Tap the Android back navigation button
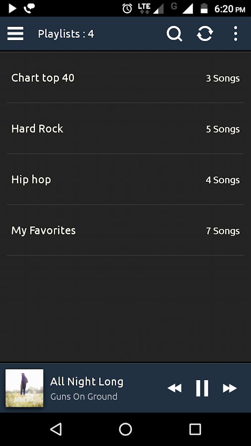The height and width of the screenshot is (446, 251). click(56, 429)
